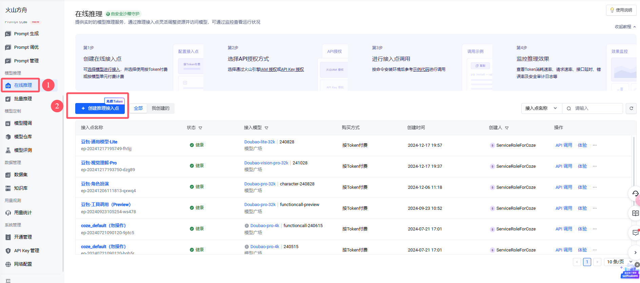
Task: Focus the 请输入 search input field
Action: coord(597,108)
